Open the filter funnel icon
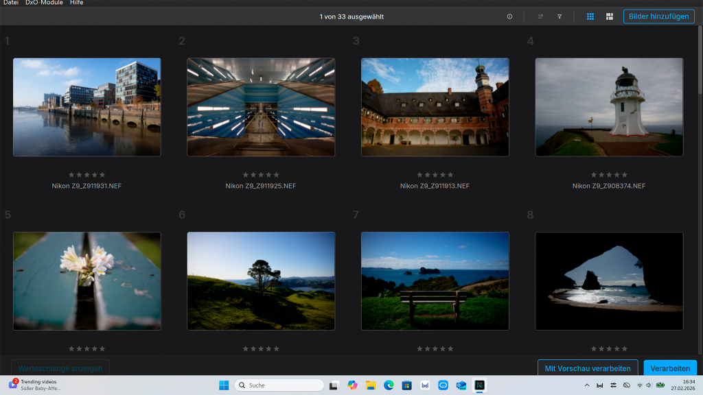The height and width of the screenshot is (395, 703). tap(560, 16)
